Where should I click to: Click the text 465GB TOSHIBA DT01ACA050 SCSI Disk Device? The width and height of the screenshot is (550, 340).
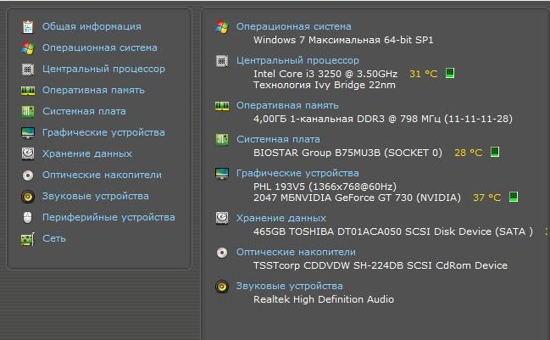pos(373,231)
